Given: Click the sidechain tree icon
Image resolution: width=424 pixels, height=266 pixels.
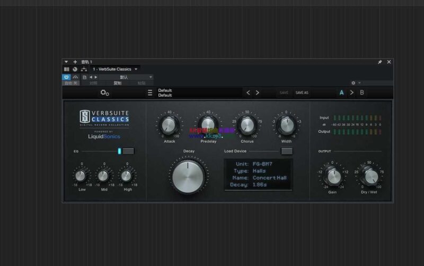Looking at the screenshot, I should pyautogui.click(x=84, y=70).
